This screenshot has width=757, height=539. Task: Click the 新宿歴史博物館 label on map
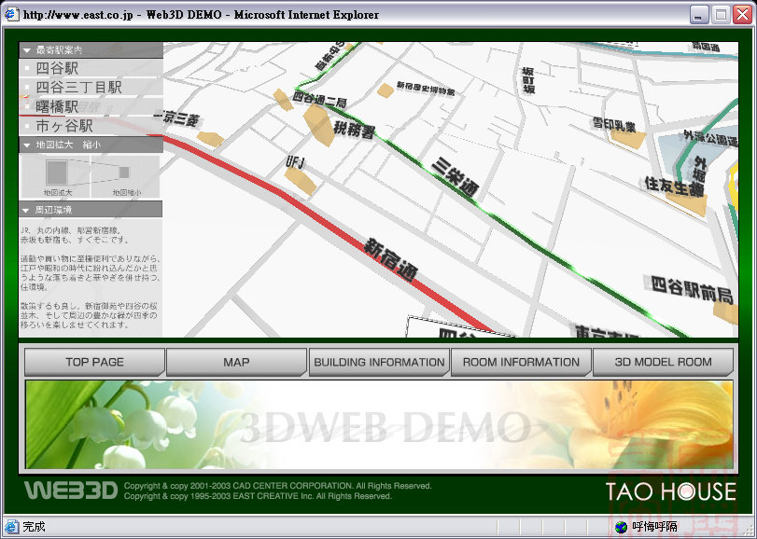point(426,89)
